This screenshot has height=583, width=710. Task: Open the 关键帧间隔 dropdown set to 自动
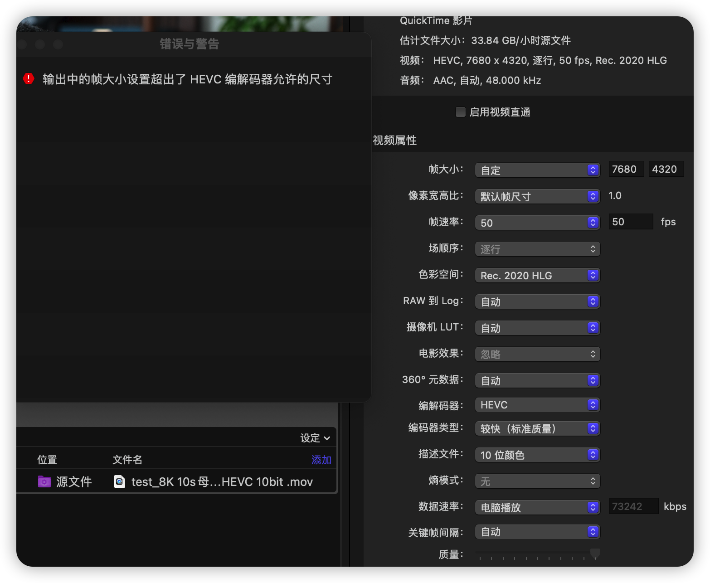[537, 532]
